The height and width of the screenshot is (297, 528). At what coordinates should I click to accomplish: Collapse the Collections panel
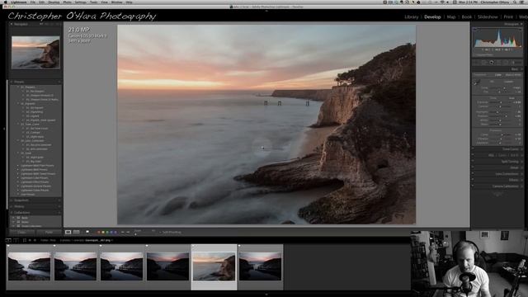click(12, 213)
